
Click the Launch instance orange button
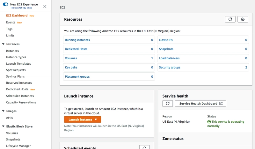83,120
